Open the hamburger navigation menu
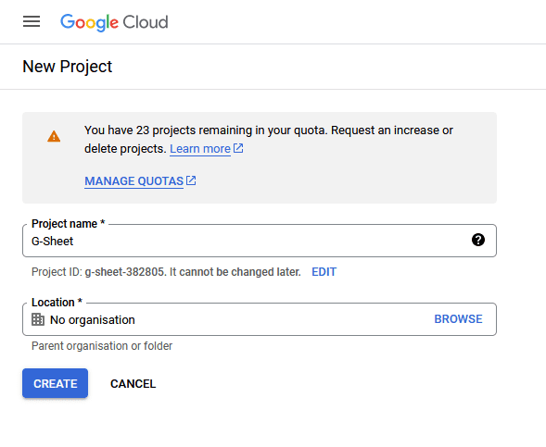546x447 pixels. [32, 21]
